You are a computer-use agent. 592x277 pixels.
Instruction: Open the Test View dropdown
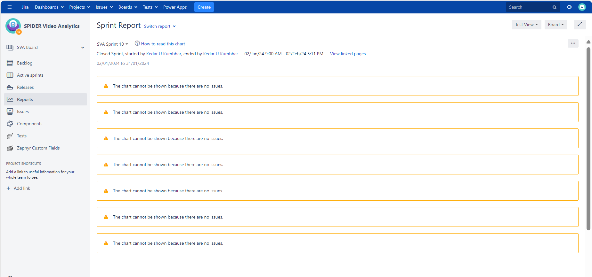[526, 25]
